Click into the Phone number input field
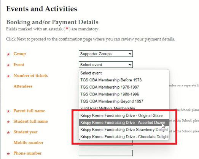Screen dimensions: 199x159 click(x=106, y=153)
